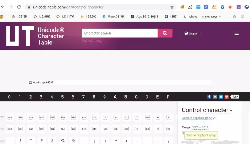The height and width of the screenshot is (144, 250).
Task: Share via the Twitter bird icon
Action: 221,97
